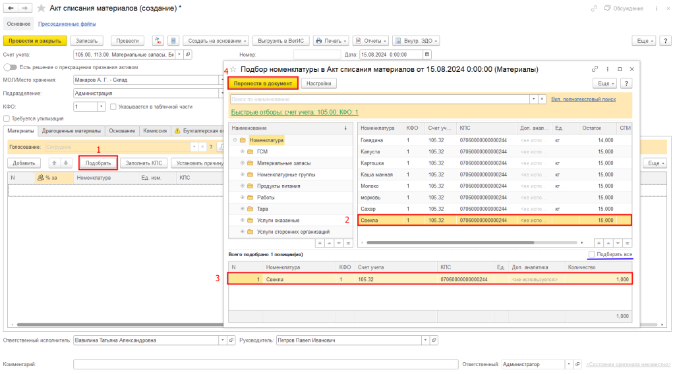Star the Подбор номенклатуры dialog

point(233,69)
